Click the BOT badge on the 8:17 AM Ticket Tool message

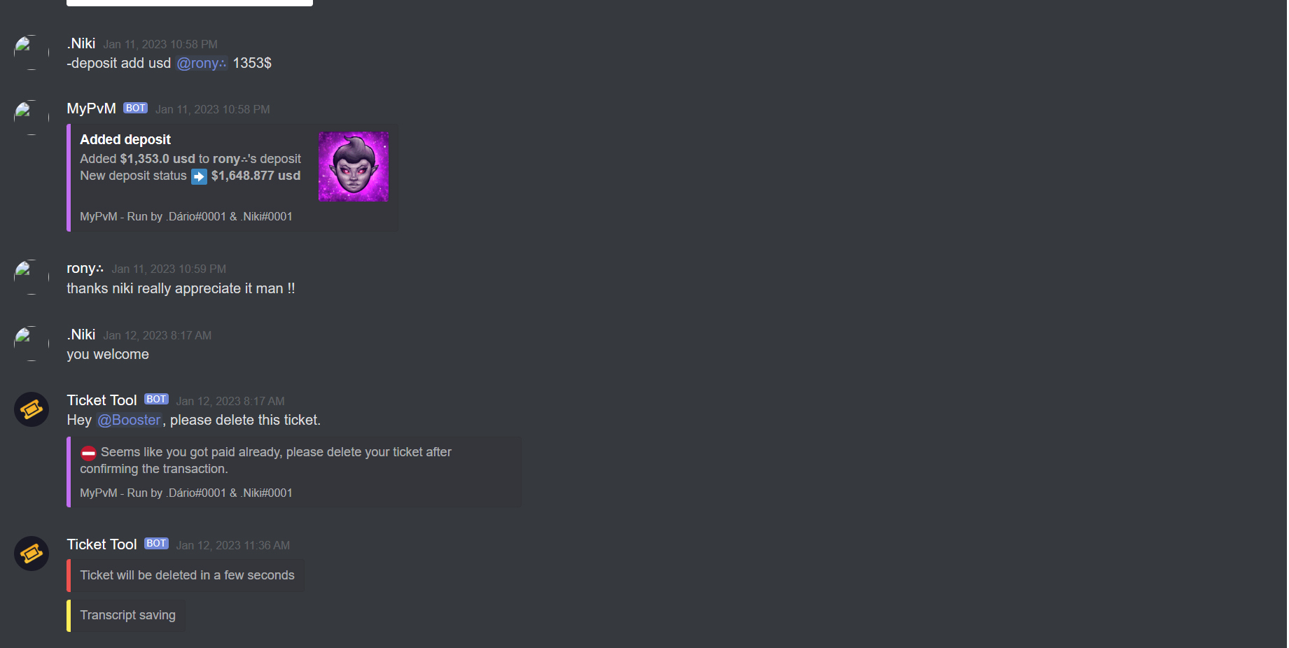click(157, 399)
